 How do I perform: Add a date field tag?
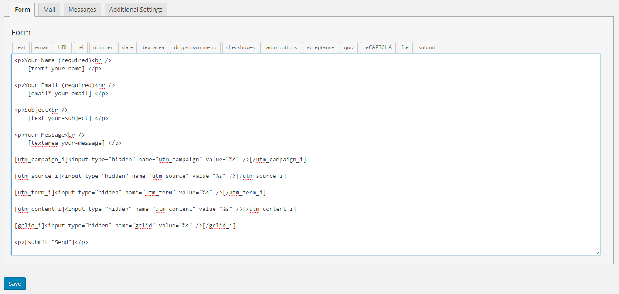tap(128, 47)
